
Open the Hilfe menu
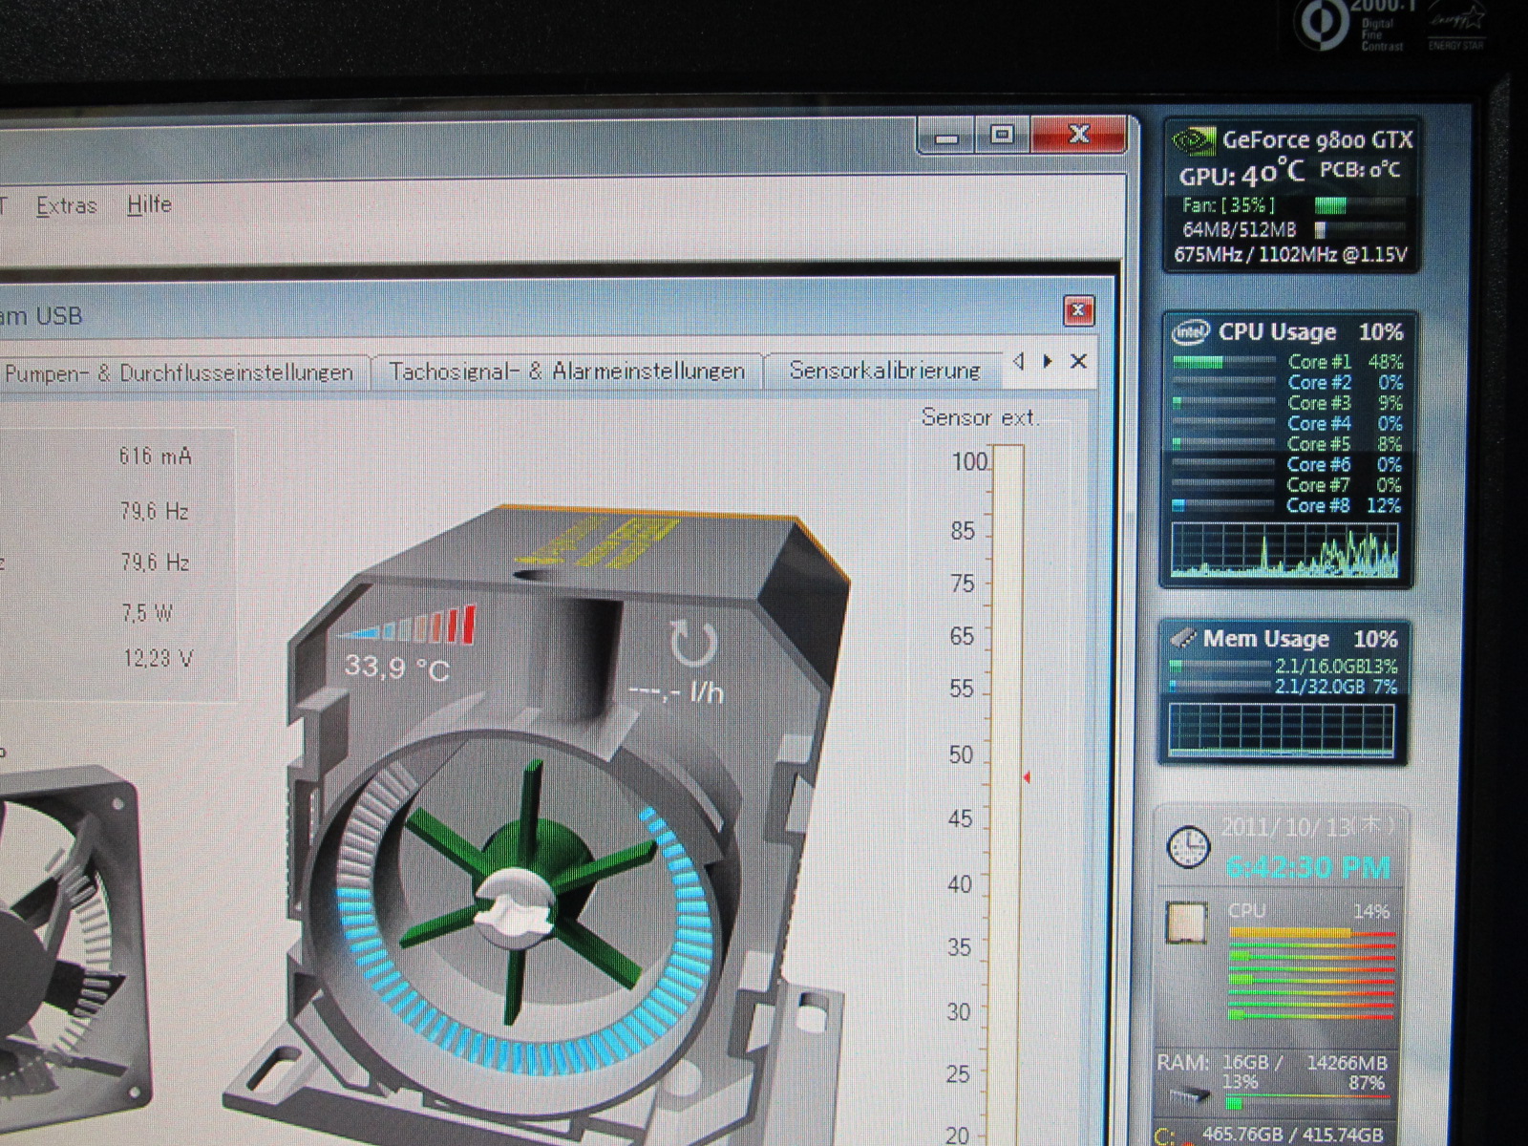coord(149,204)
